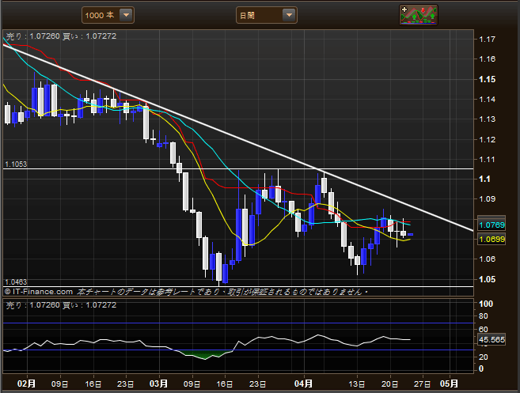Click the 13日 date axis label
Screen dimensions: 520x393
357,384
